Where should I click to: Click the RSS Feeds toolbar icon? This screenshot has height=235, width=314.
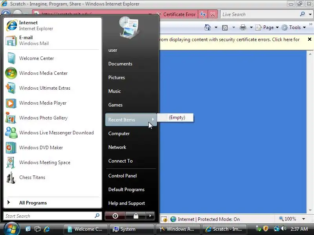click(x=225, y=27)
